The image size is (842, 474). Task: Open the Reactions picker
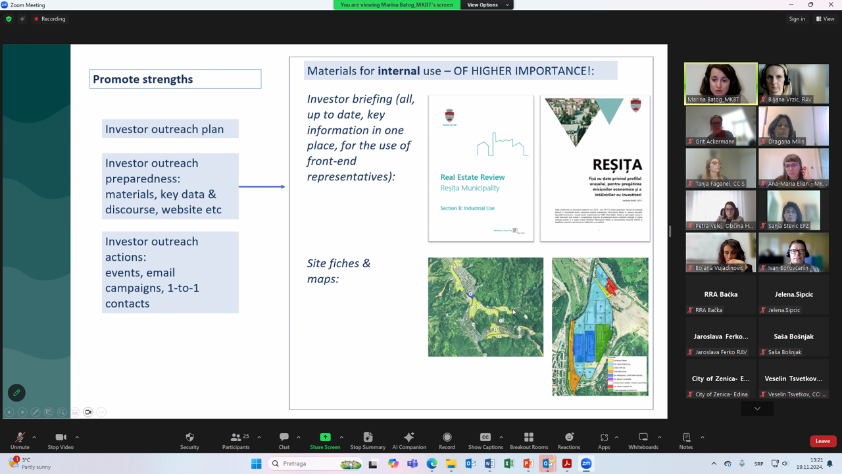tap(569, 440)
